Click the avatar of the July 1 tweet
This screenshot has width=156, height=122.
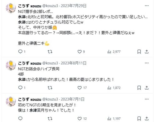(x=11, y=101)
